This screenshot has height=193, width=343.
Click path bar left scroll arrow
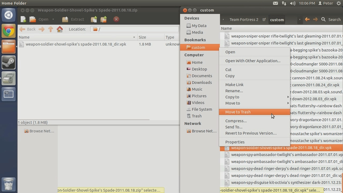[x=223, y=20]
